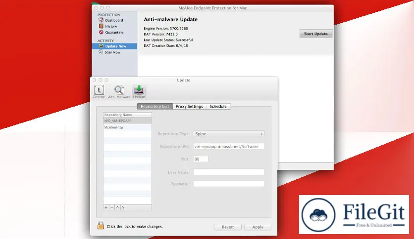Click the Repository URL field
The height and width of the screenshot is (239, 414).
pos(229,146)
